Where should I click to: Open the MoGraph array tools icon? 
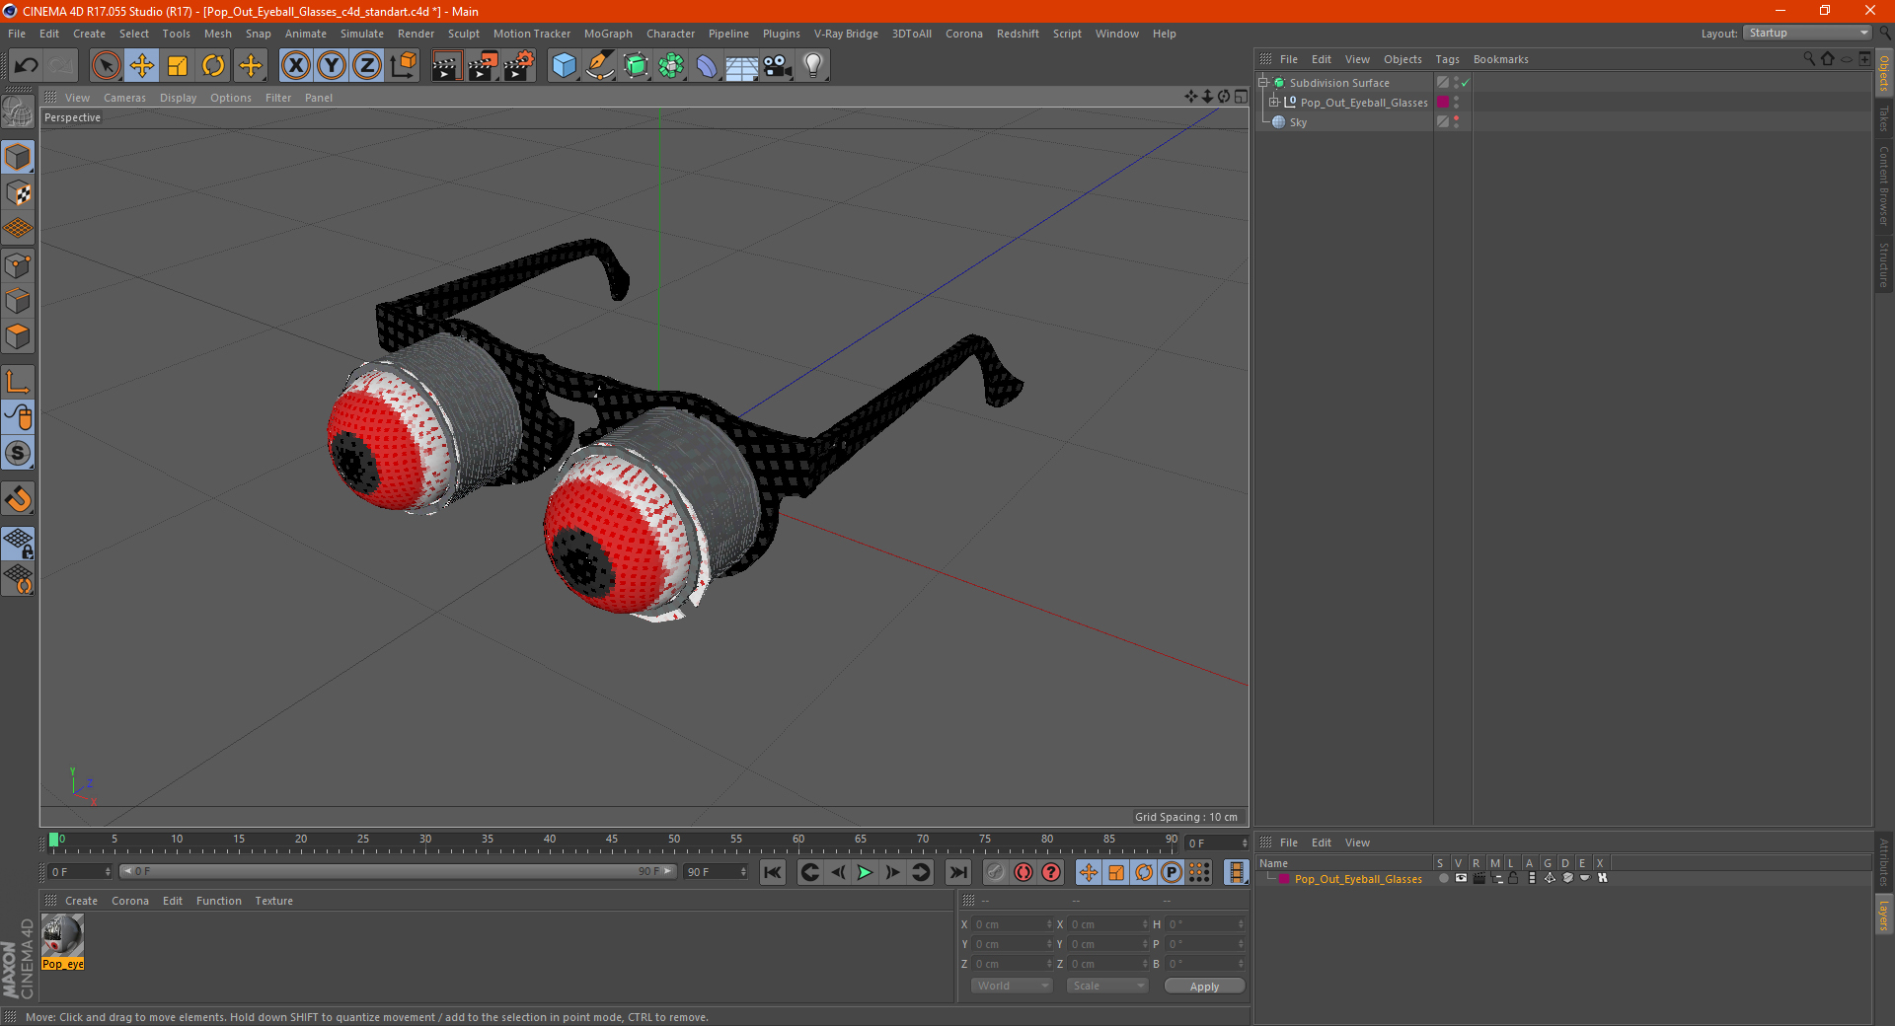click(x=671, y=66)
